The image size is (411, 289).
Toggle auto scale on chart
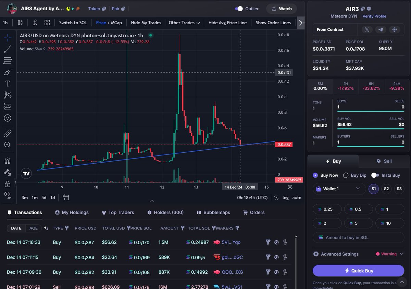point(297,197)
